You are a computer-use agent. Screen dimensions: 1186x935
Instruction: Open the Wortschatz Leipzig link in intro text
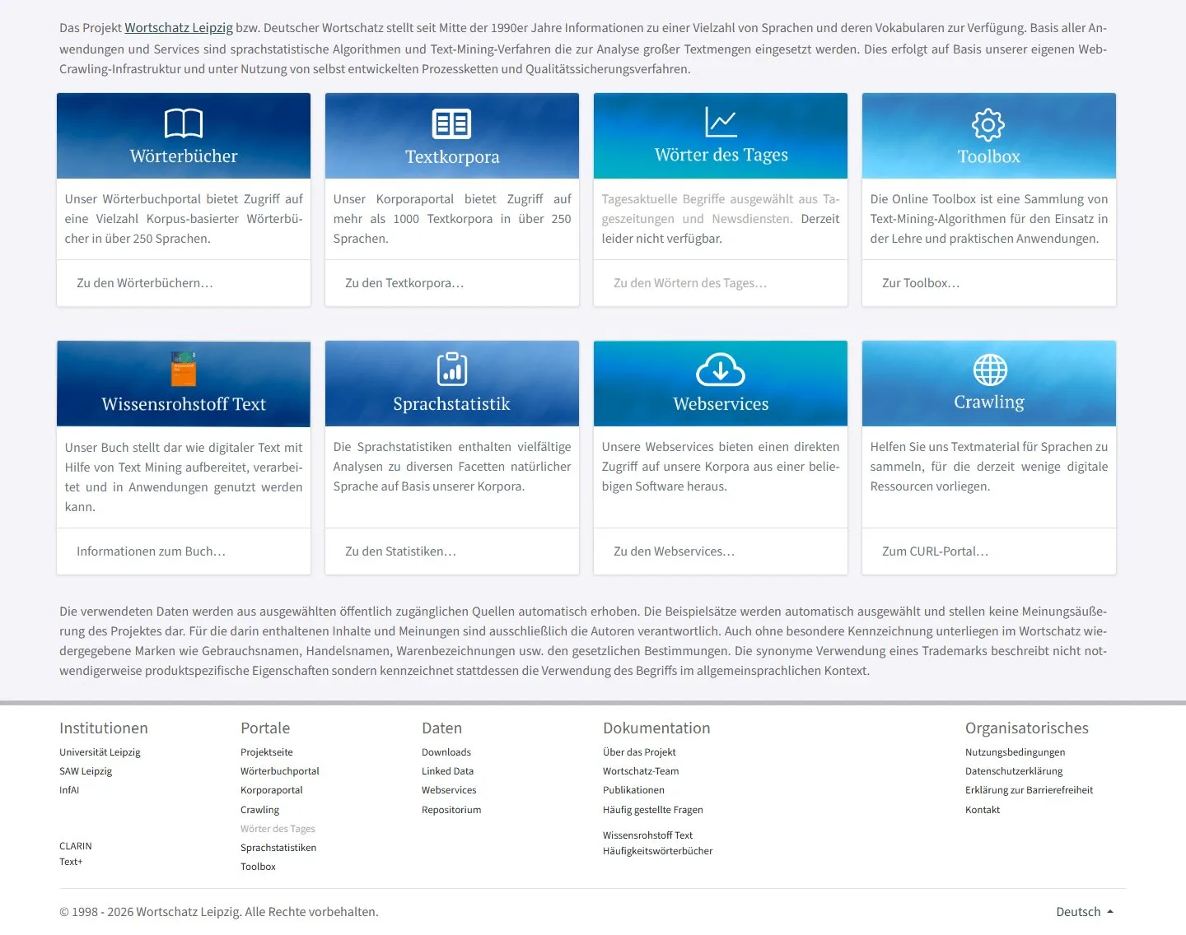(179, 28)
